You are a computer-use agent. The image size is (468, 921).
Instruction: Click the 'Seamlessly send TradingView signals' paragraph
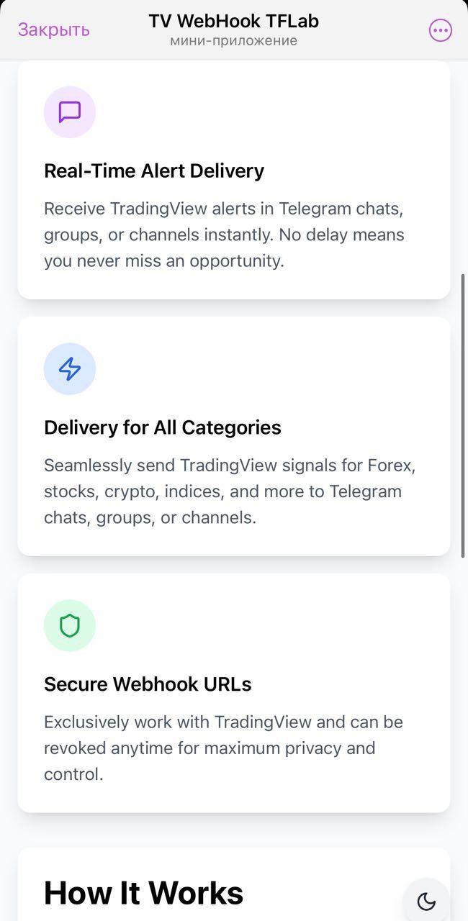tap(230, 491)
